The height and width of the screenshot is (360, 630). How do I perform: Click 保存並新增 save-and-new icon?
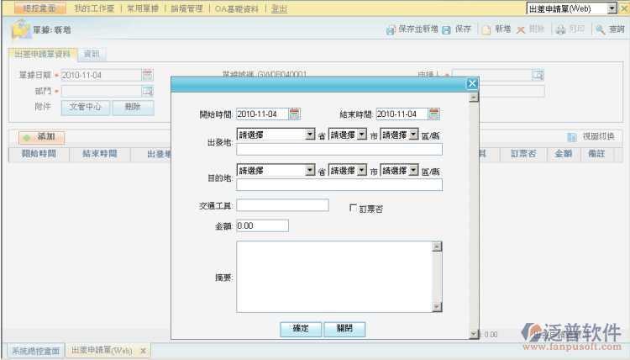391,29
